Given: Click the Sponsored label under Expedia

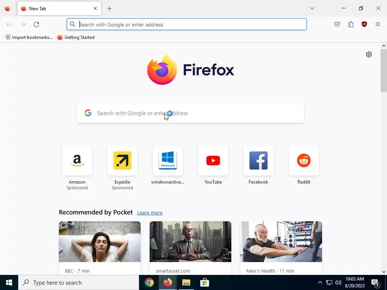Looking at the screenshot, I should coord(122,188).
